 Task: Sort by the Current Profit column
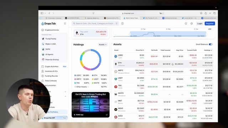coord(192,50)
